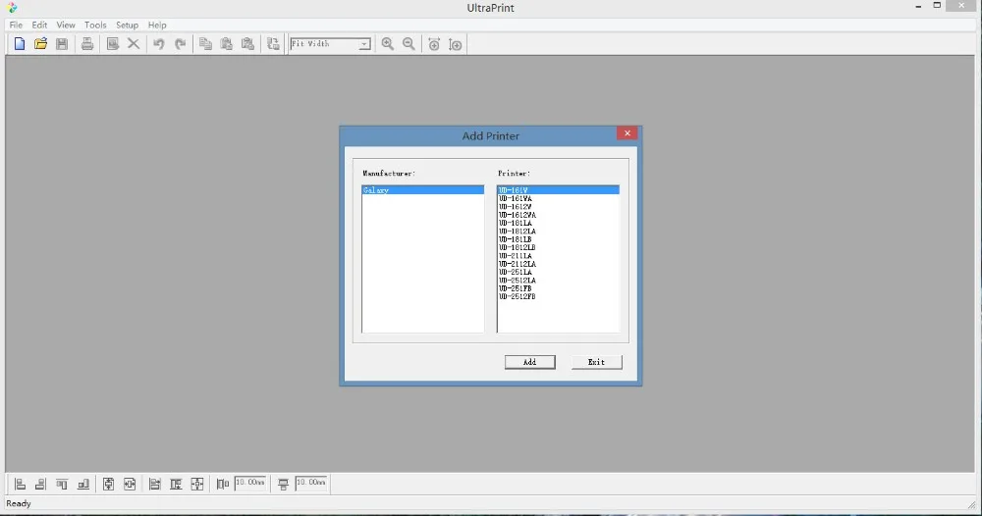This screenshot has height=516, width=982.
Task: Click the save floppy disk icon
Action: coord(62,44)
